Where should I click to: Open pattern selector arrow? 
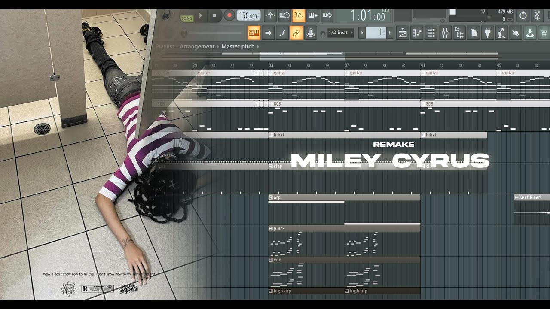coord(362,33)
